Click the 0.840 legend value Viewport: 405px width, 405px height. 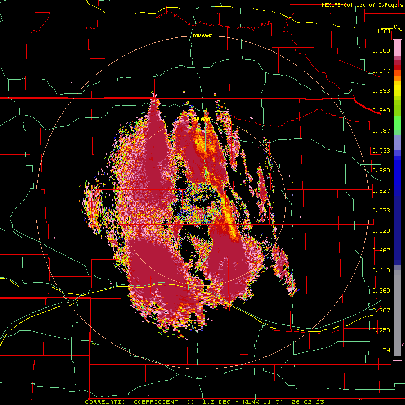381,111
